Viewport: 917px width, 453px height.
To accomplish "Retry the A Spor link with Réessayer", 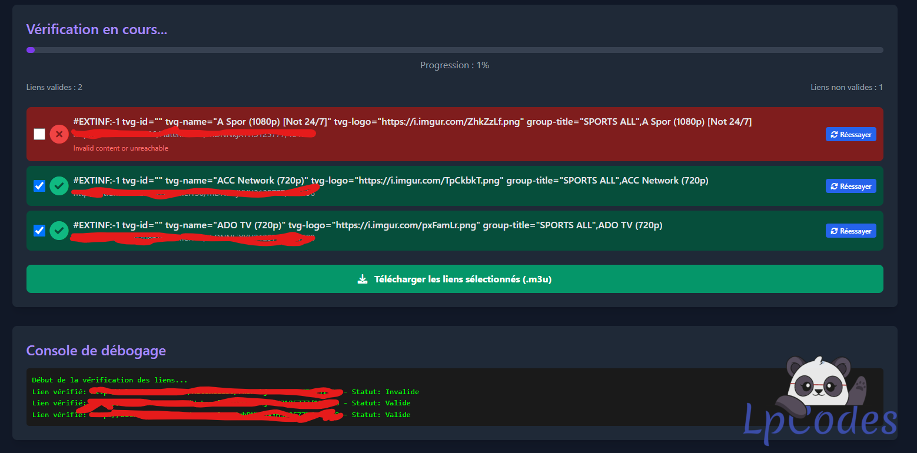I will coord(850,134).
